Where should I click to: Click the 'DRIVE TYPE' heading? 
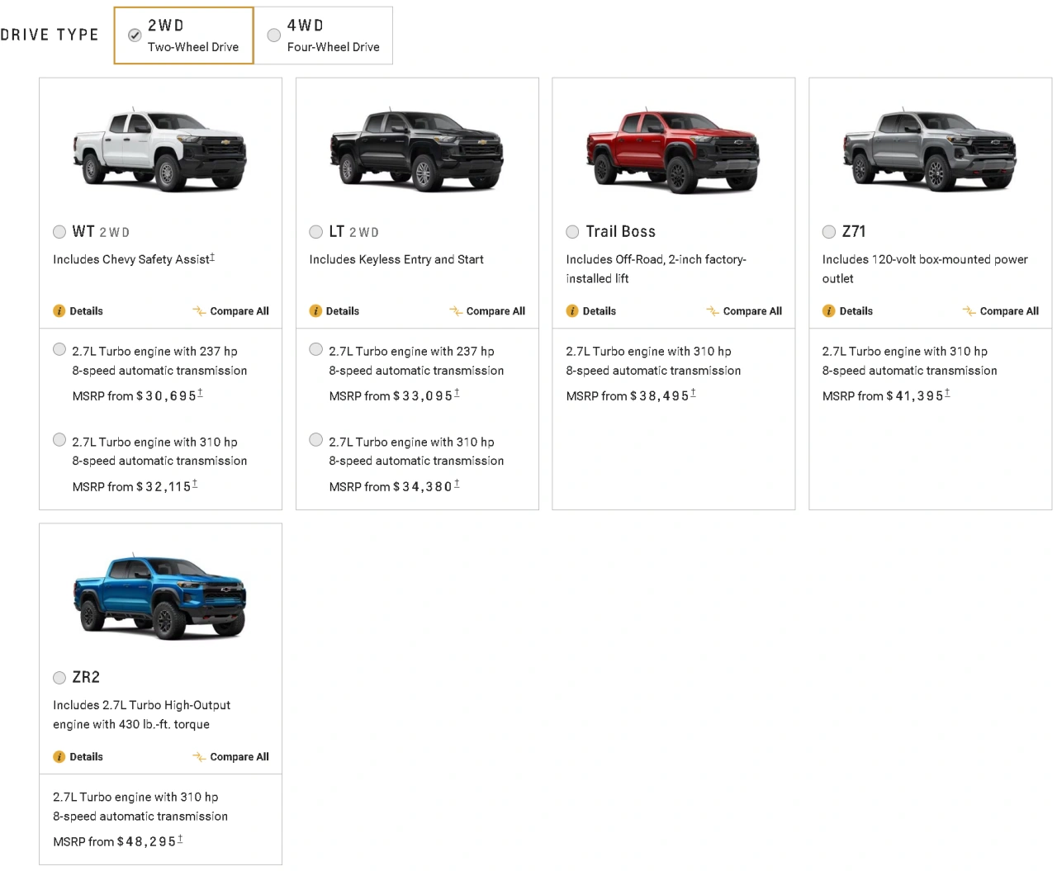(x=50, y=35)
